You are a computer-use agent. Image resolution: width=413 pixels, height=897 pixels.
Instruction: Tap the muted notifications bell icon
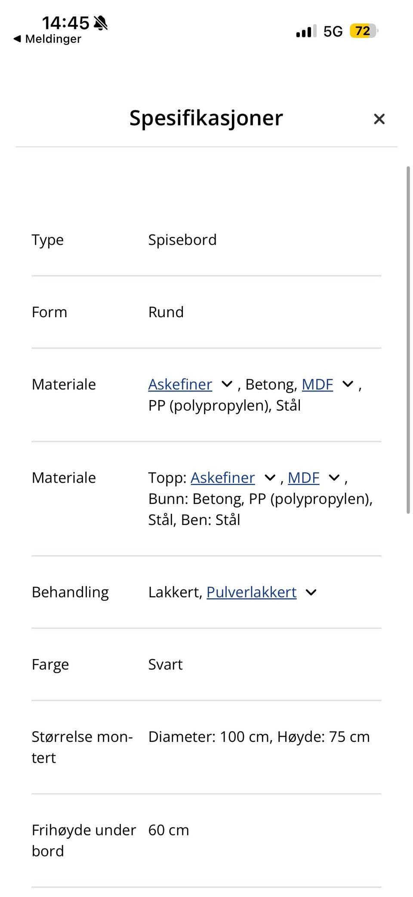click(101, 22)
